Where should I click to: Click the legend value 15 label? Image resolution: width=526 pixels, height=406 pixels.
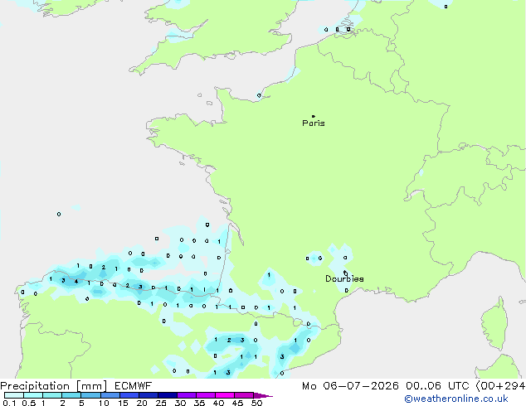click(x=123, y=403)
